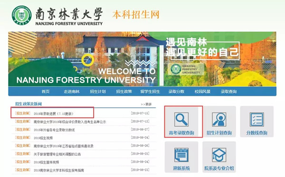
Task: Open the 招生计划查询 person search icon
Action: pos(219,119)
